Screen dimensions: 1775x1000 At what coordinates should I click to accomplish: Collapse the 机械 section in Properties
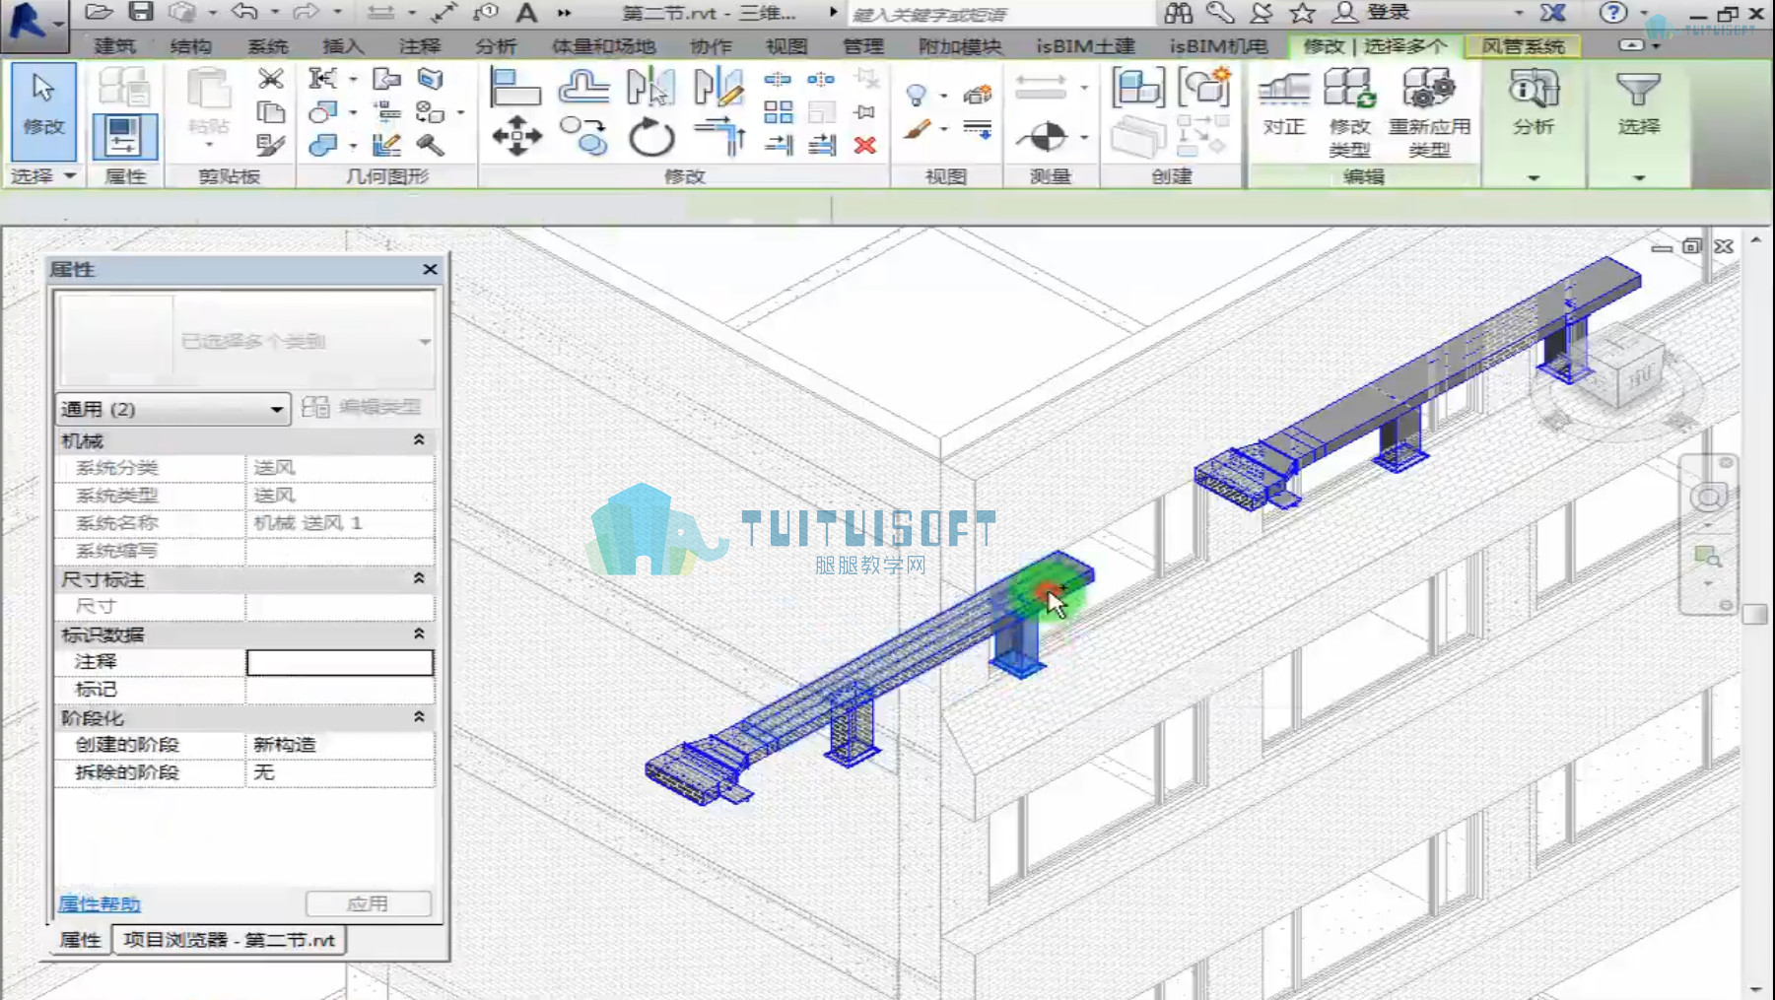[419, 440]
